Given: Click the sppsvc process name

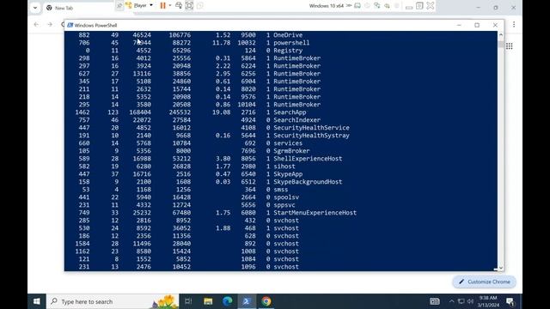Looking at the screenshot, I should [x=284, y=204].
